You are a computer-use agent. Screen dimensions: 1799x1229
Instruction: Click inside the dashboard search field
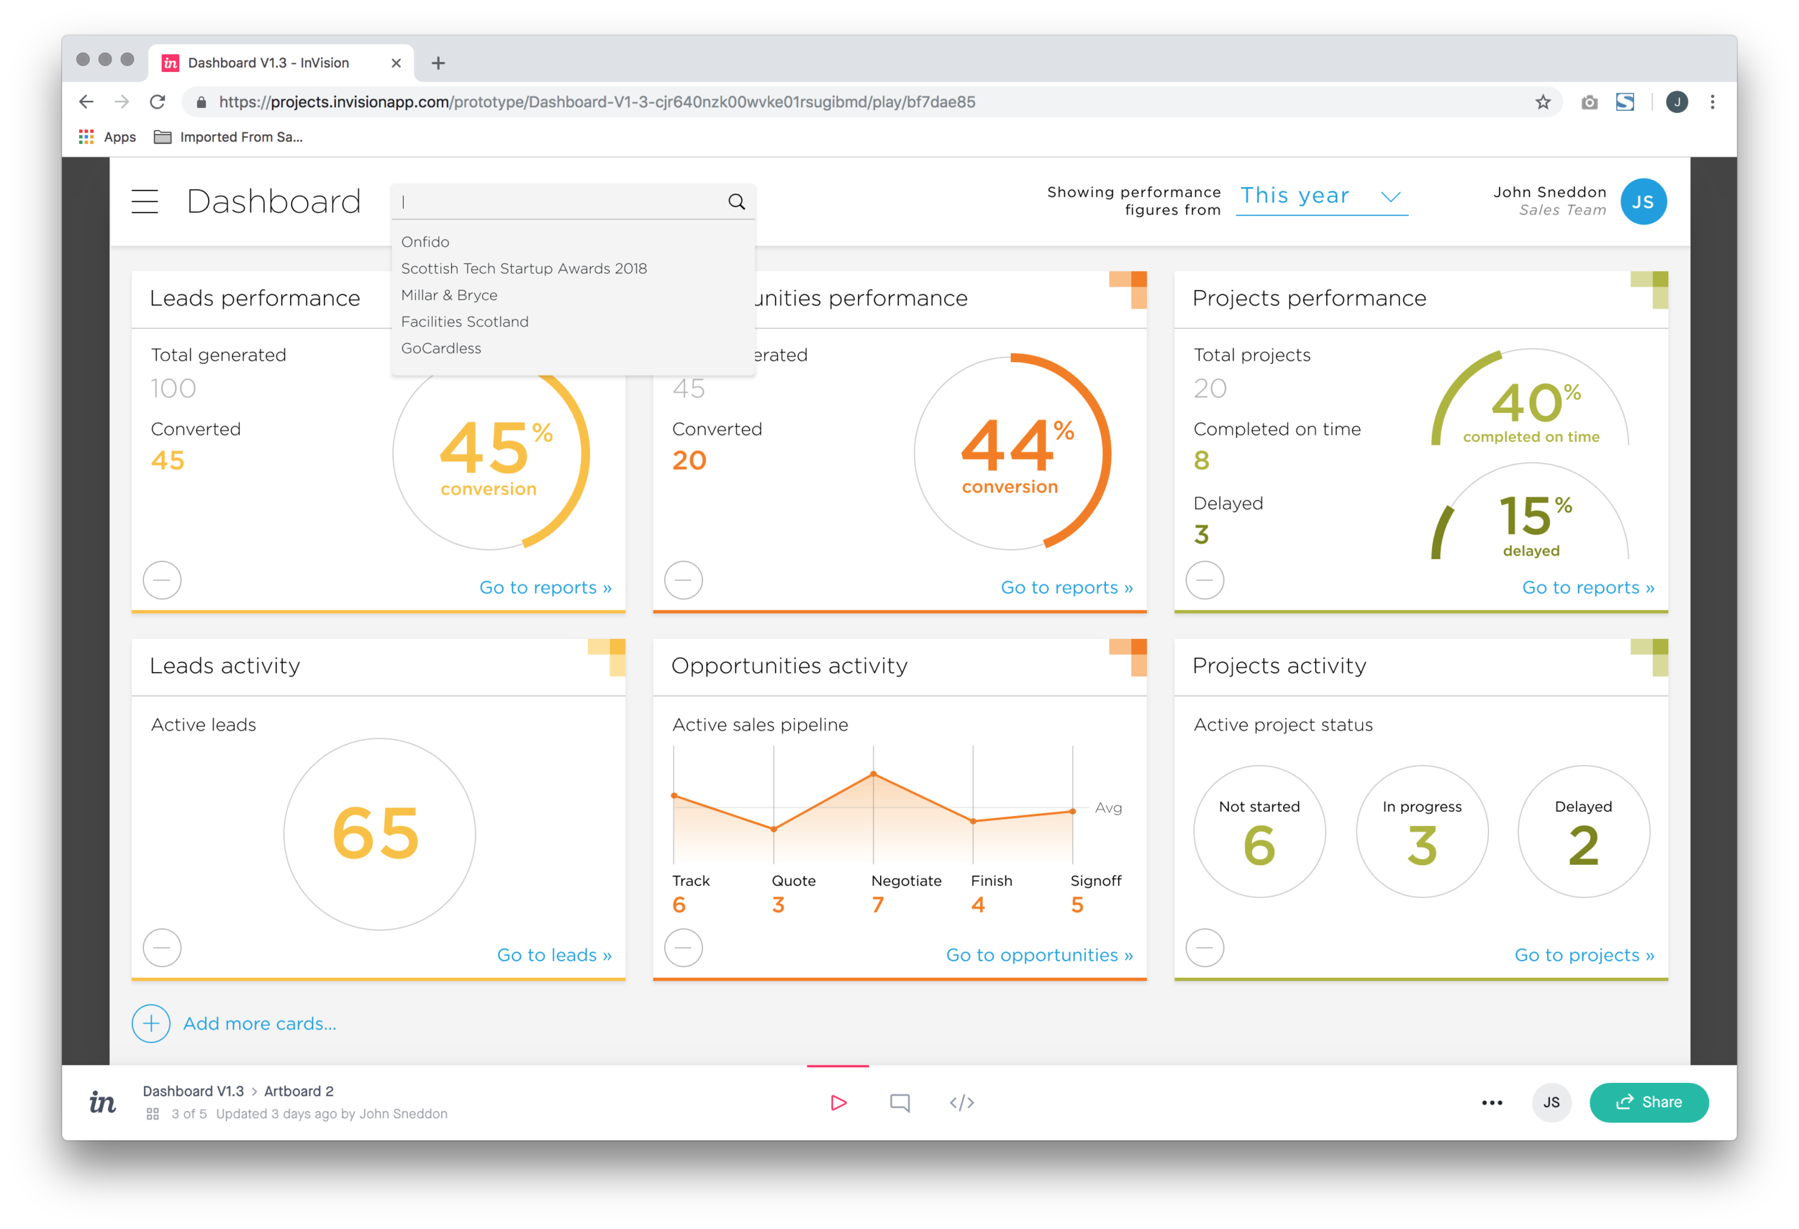click(x=559, y=202)
